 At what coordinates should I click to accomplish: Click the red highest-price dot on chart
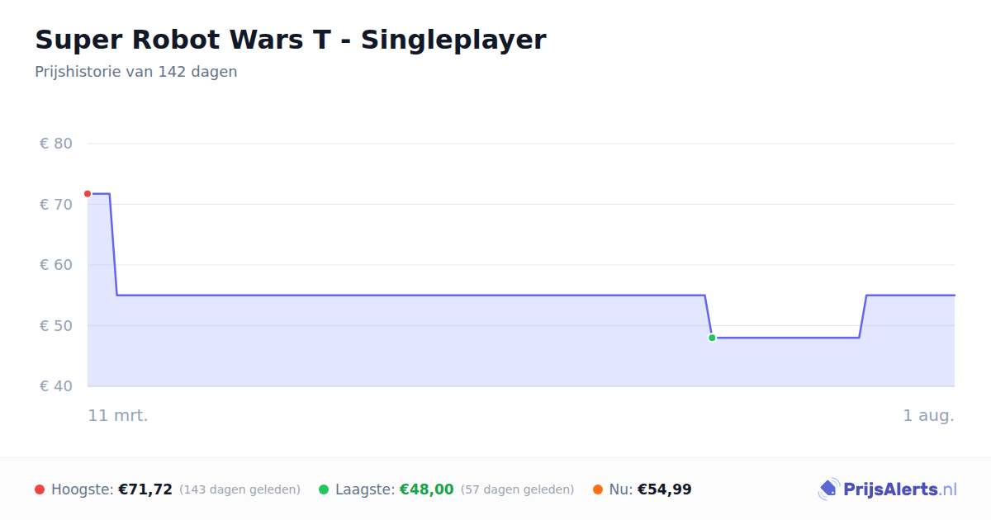tap(88, 194)
